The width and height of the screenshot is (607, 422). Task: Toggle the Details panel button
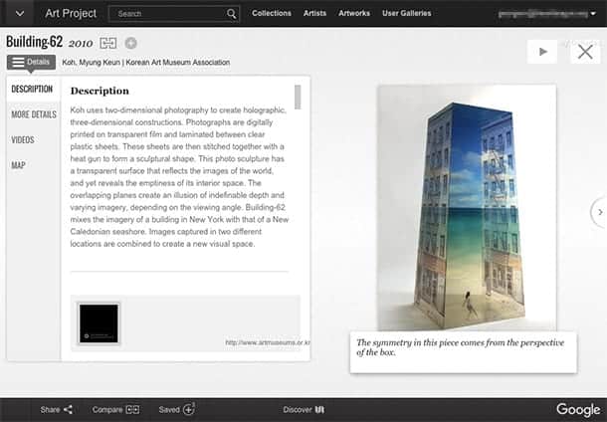[x=31, y=62]
